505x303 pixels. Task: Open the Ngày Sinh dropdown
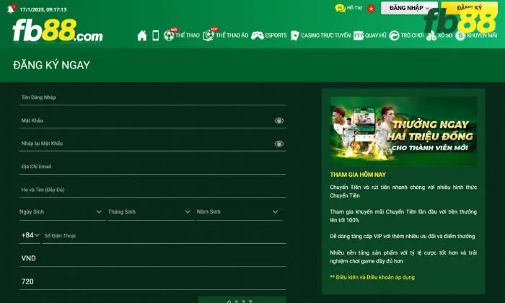(62, 212)
